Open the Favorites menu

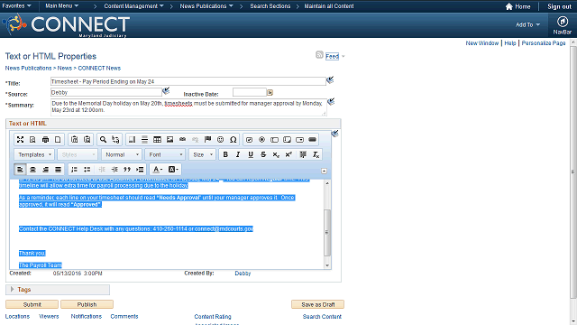(x=16, y=6)
